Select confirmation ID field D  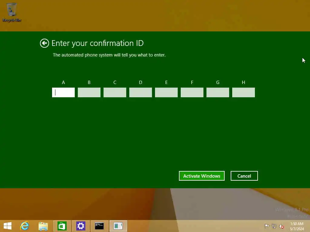pos(140,92)
